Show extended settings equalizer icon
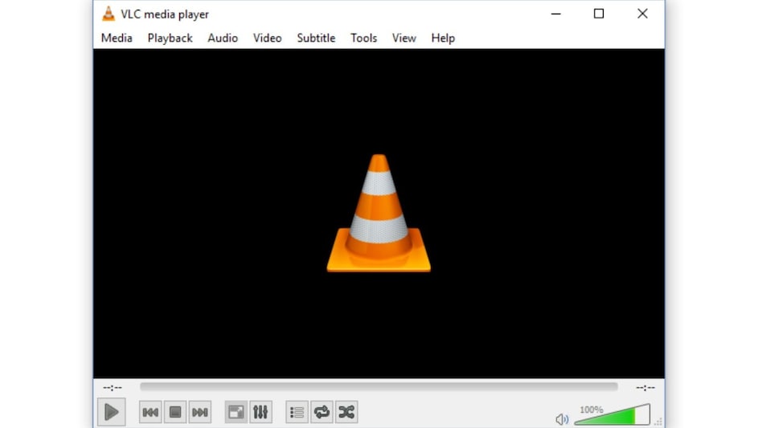This screenshot has width=762, height=428. (x=261, y=412)
